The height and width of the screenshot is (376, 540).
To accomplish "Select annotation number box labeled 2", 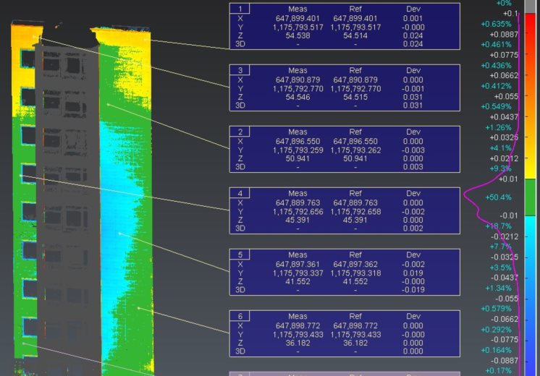I will point(240,132).
